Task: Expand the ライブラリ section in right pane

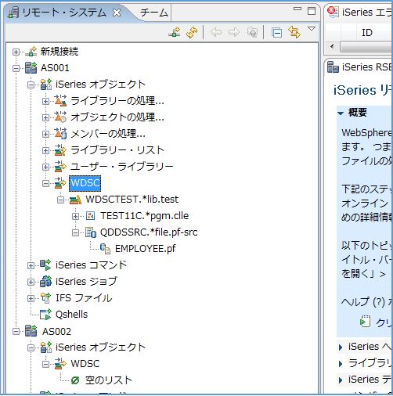Action: (341, 364)
